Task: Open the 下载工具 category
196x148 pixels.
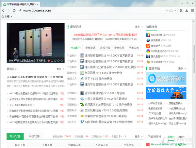Action: click(47, 145)
